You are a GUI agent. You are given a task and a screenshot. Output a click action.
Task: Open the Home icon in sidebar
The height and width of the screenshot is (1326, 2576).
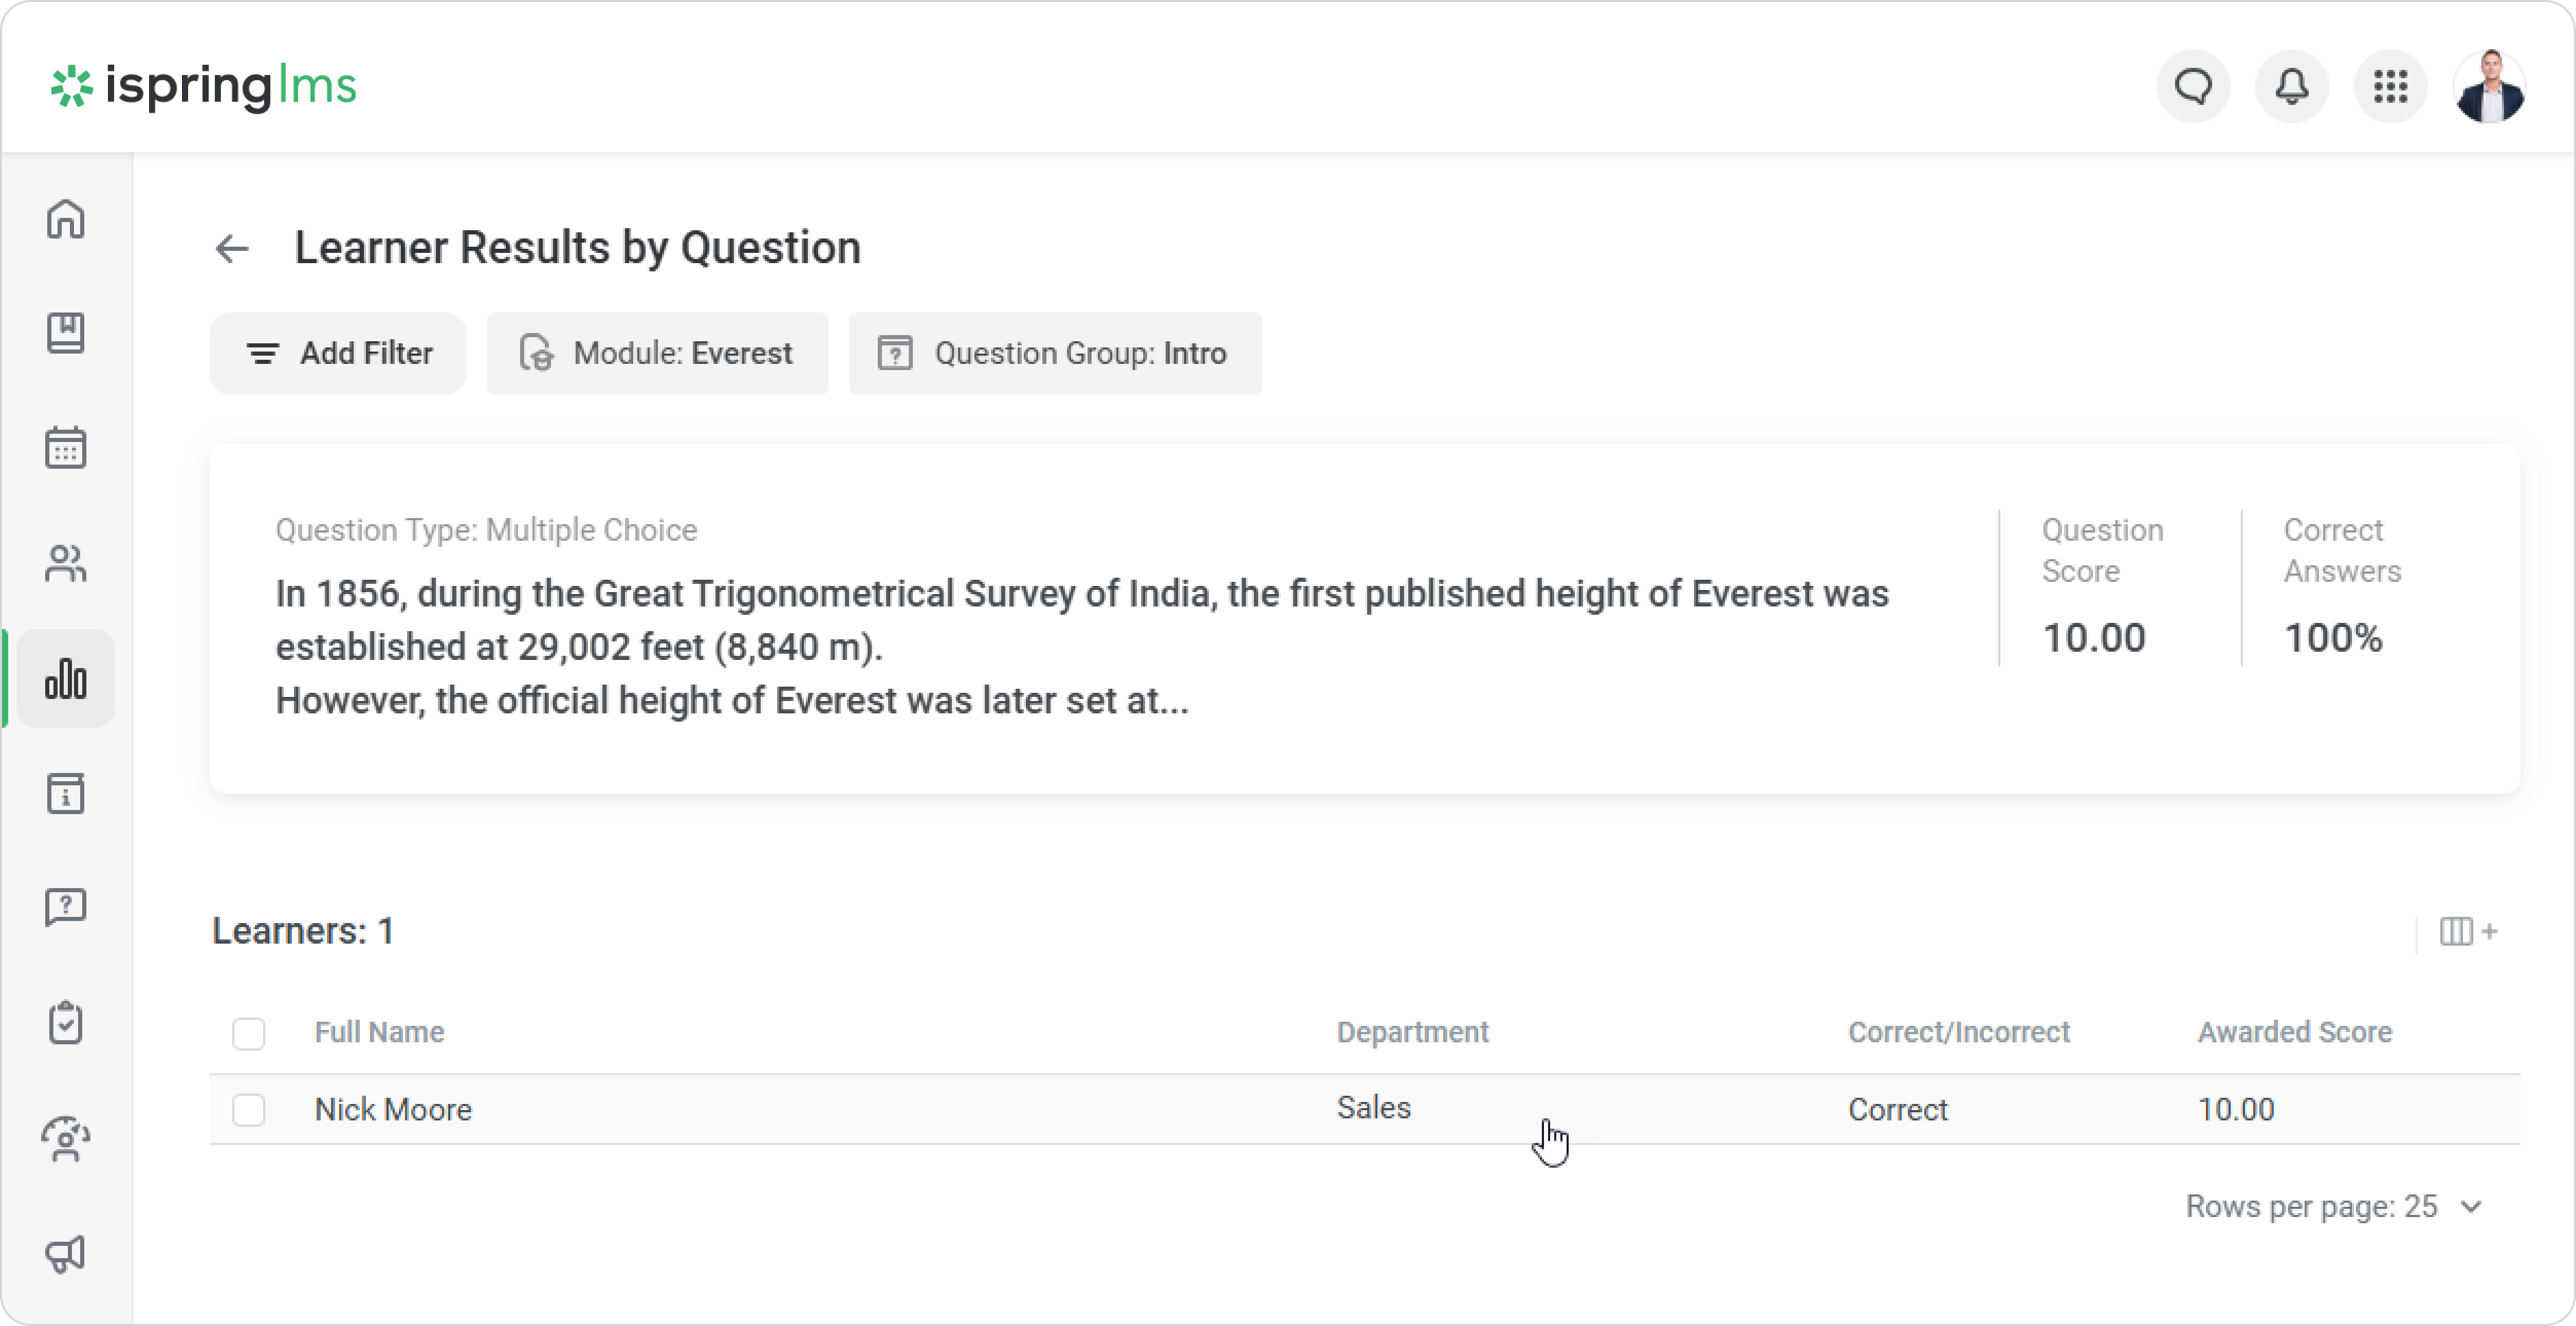coord(66,219)
